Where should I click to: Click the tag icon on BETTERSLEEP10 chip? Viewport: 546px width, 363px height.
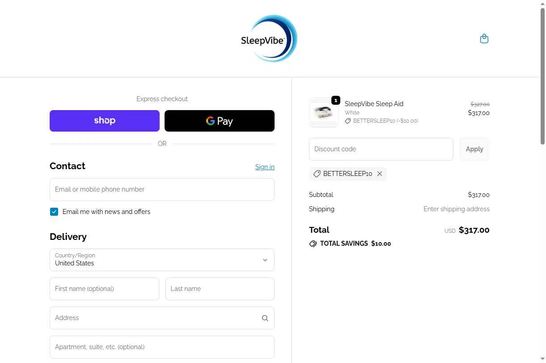pyautogui.click(x=317, y=174)
